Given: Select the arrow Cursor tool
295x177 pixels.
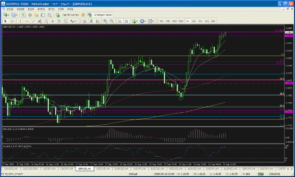Looking at the screenshot, I should pyautogui.click(x=6, y=21).
